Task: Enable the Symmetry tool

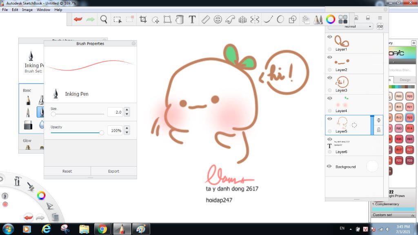Action: (x=255, y=20)
